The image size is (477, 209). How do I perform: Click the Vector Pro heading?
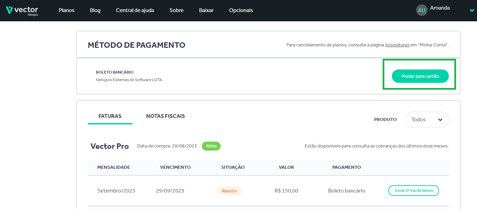click(x=109, y=146)
